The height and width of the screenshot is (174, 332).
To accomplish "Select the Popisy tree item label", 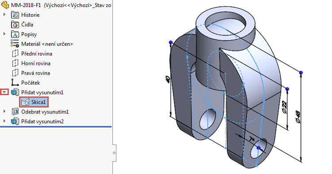I will coord(29,34).
